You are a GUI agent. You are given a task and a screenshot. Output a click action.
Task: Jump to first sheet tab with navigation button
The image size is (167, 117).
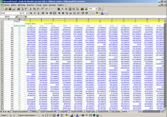1,111
